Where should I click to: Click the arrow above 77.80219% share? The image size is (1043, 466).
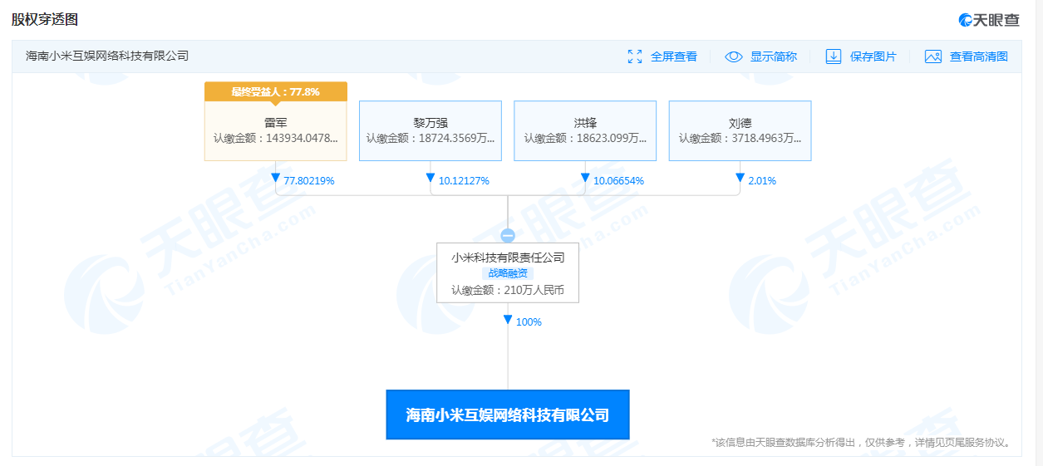point(276,179)
